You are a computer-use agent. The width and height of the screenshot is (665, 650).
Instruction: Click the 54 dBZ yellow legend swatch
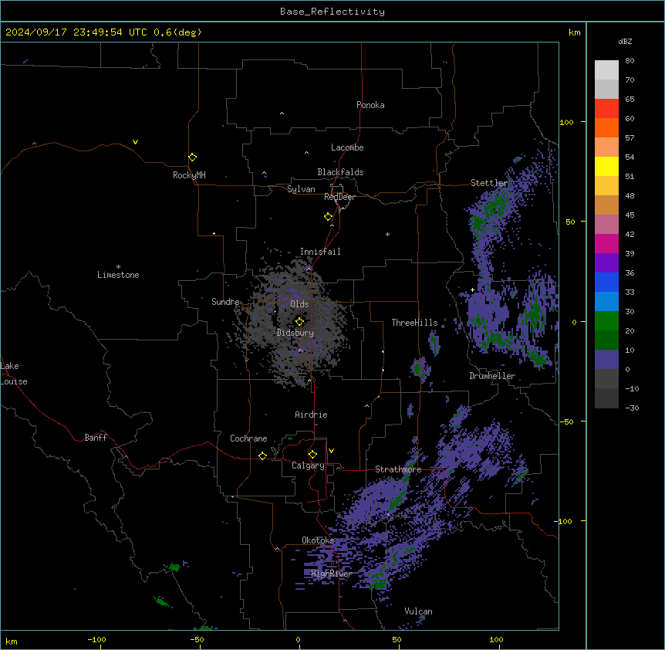[606, 166]
